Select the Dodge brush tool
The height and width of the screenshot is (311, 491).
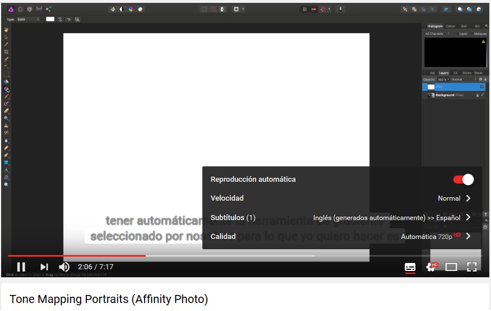[x=6, y=118]
